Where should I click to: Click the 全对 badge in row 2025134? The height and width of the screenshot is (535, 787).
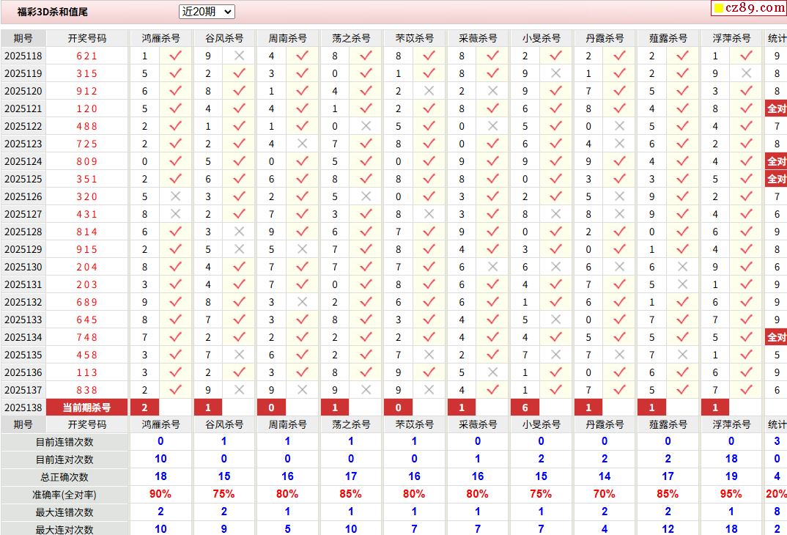point(776,337)
